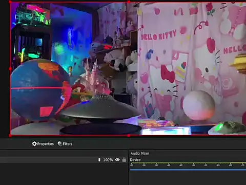Toggle the source lock icon

point(124,160)
